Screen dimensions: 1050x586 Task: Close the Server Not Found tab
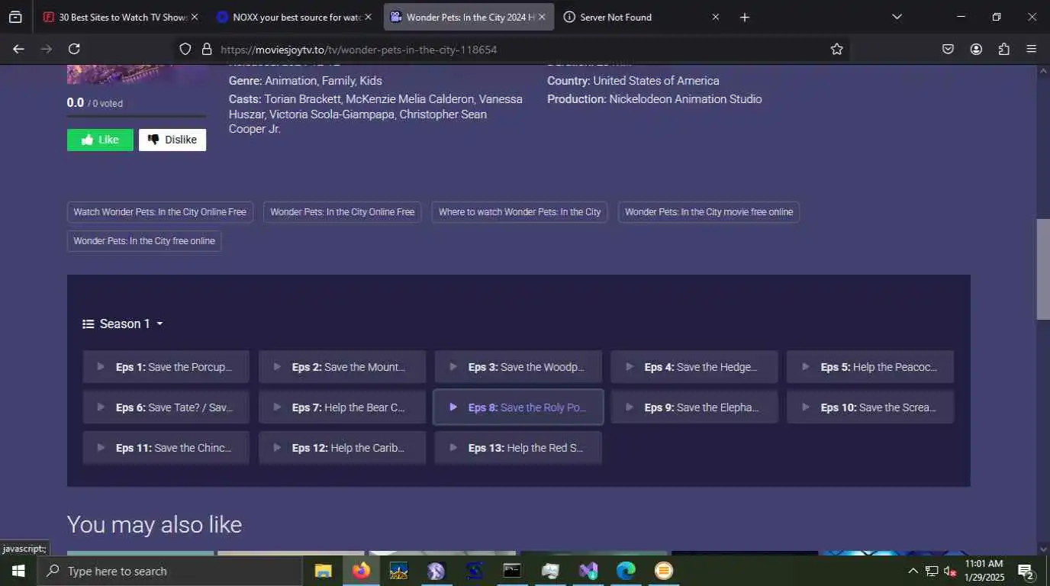(716, 17)
